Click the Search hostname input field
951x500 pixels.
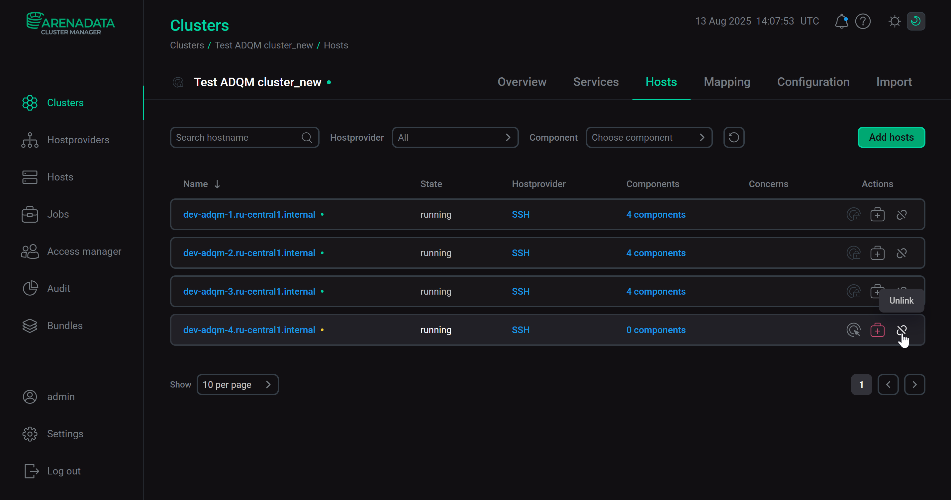(x=244, y=138)
